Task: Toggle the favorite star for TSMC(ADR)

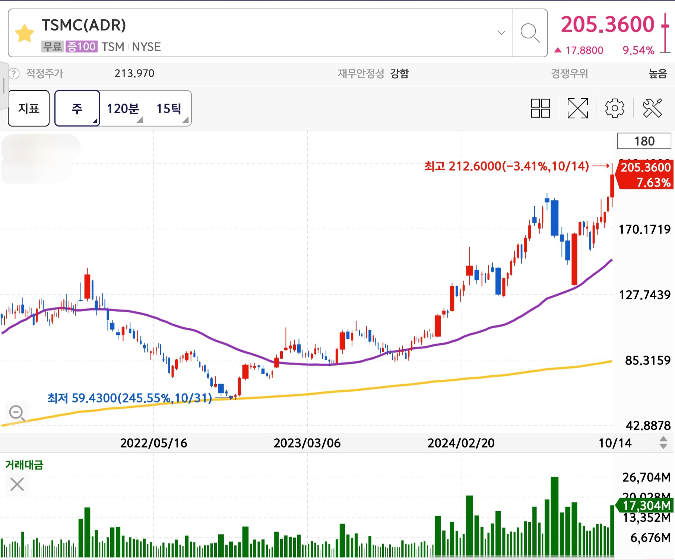Action: [x=25, y=33]
